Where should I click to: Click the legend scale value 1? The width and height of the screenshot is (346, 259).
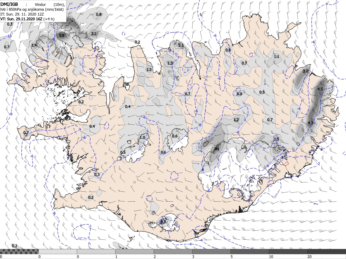[x=116, y=257]
